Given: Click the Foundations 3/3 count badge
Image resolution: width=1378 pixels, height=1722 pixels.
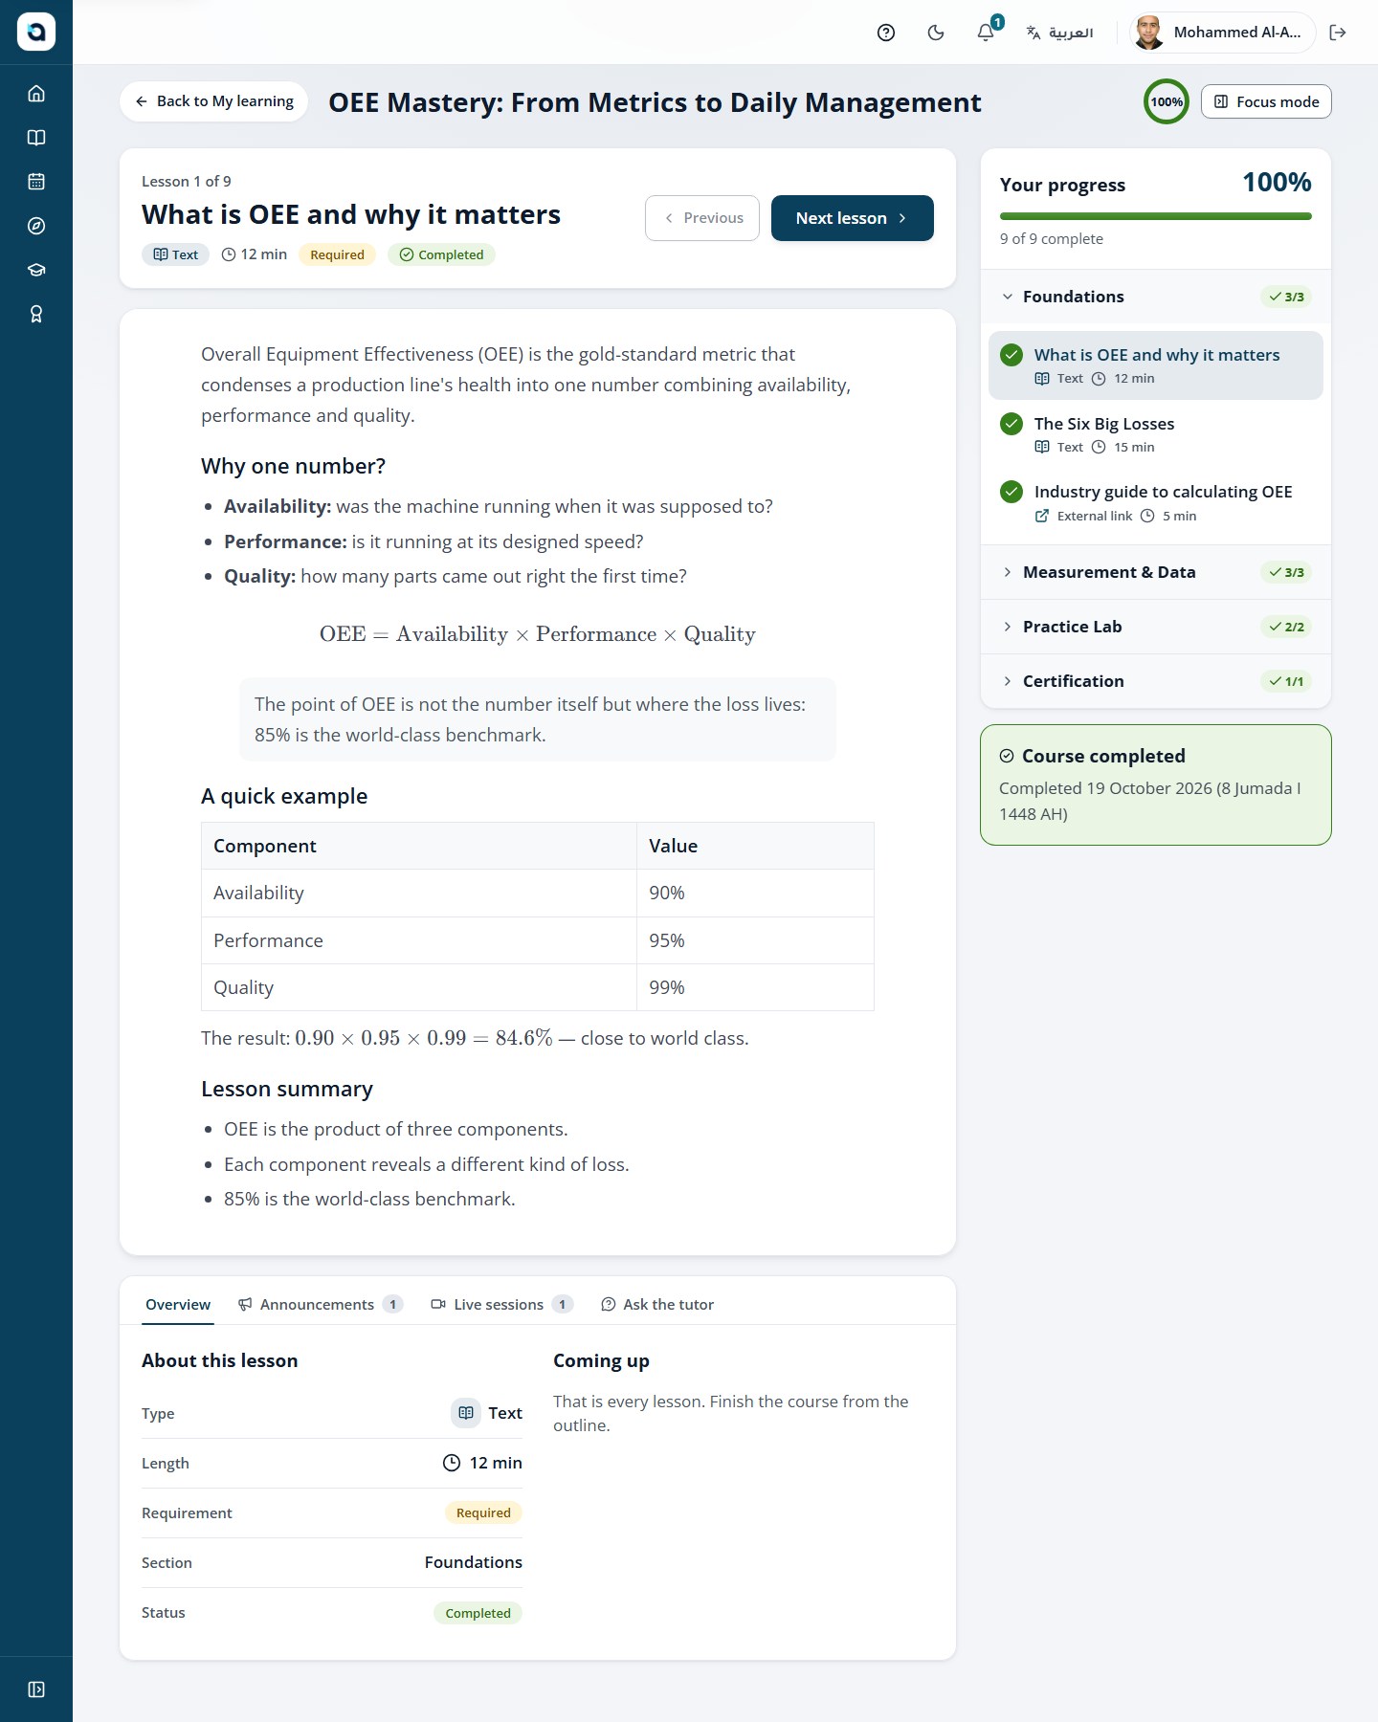Looking at the screenshot, I should (1286, 297).
